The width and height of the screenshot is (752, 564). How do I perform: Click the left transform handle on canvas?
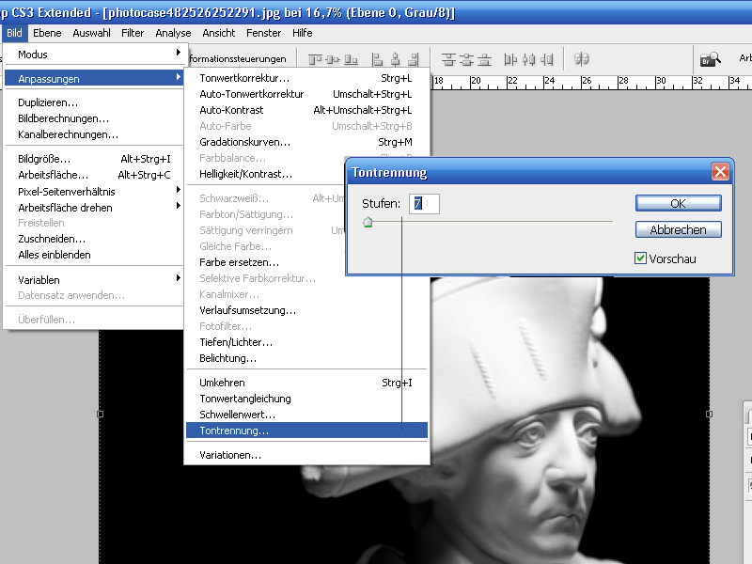(x=101, y=414)
